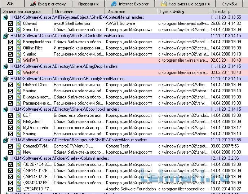Click the file icon beside MyDocuments
The height and width of the screenshot is (194, 248).
pos(18,128)
